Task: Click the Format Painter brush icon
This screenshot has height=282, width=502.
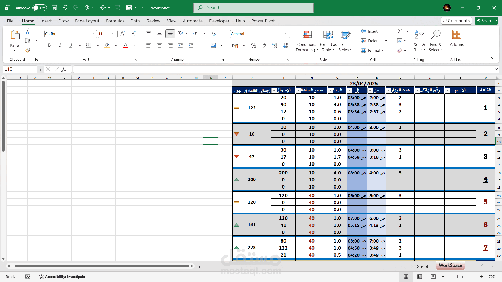Action: click(x=28, y=50)
